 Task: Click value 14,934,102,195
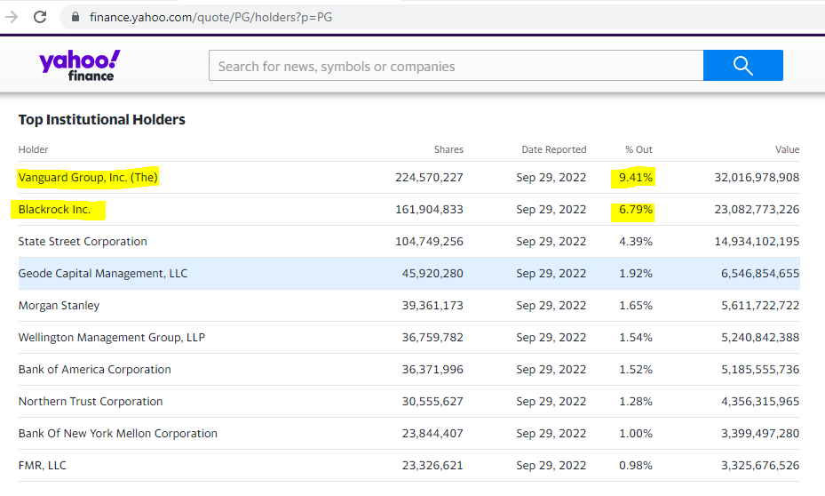coord(757,241)
